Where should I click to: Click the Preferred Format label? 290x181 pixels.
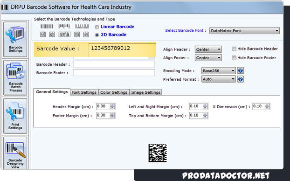(181, 79)
